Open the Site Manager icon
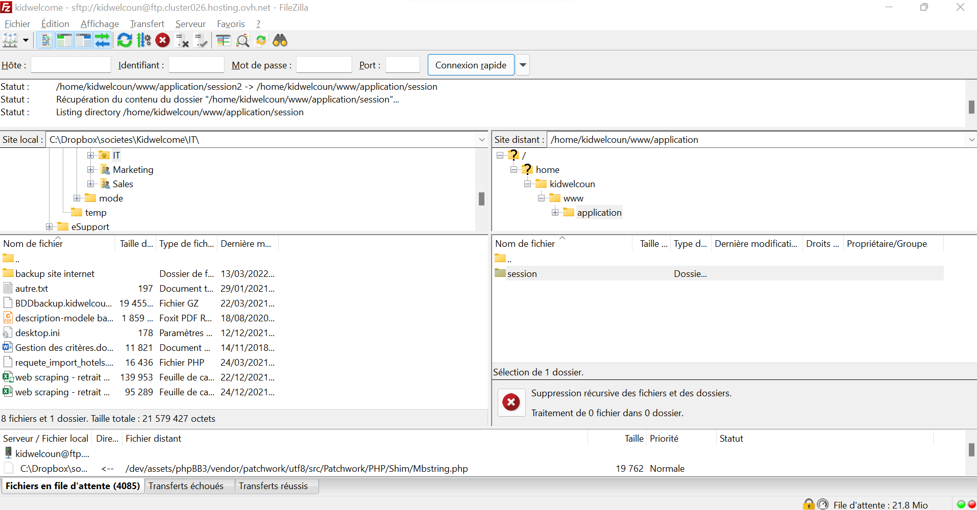This screenshot has height=510, width=977. coord(10,40)
